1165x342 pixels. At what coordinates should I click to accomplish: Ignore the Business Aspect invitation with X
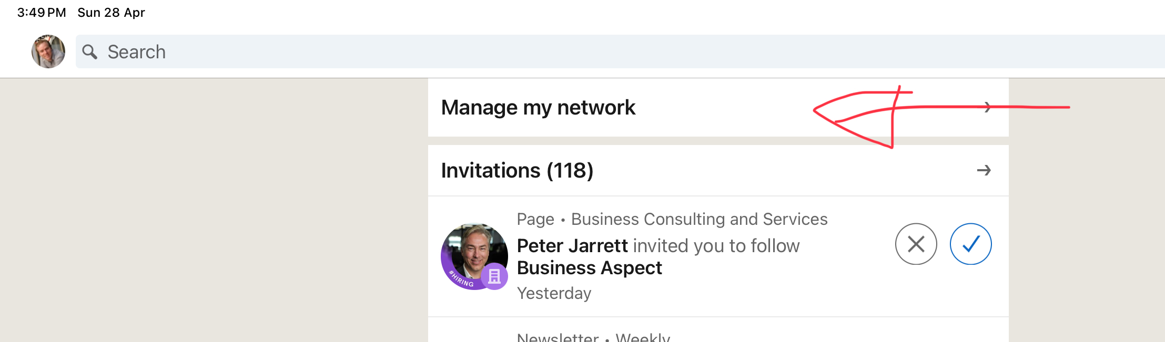916,244
